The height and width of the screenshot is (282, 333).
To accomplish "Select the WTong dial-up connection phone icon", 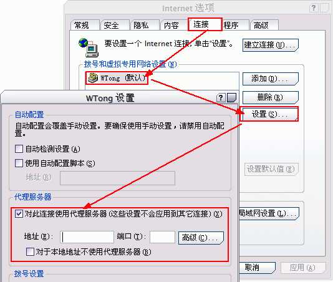I will tap(93, 78).
